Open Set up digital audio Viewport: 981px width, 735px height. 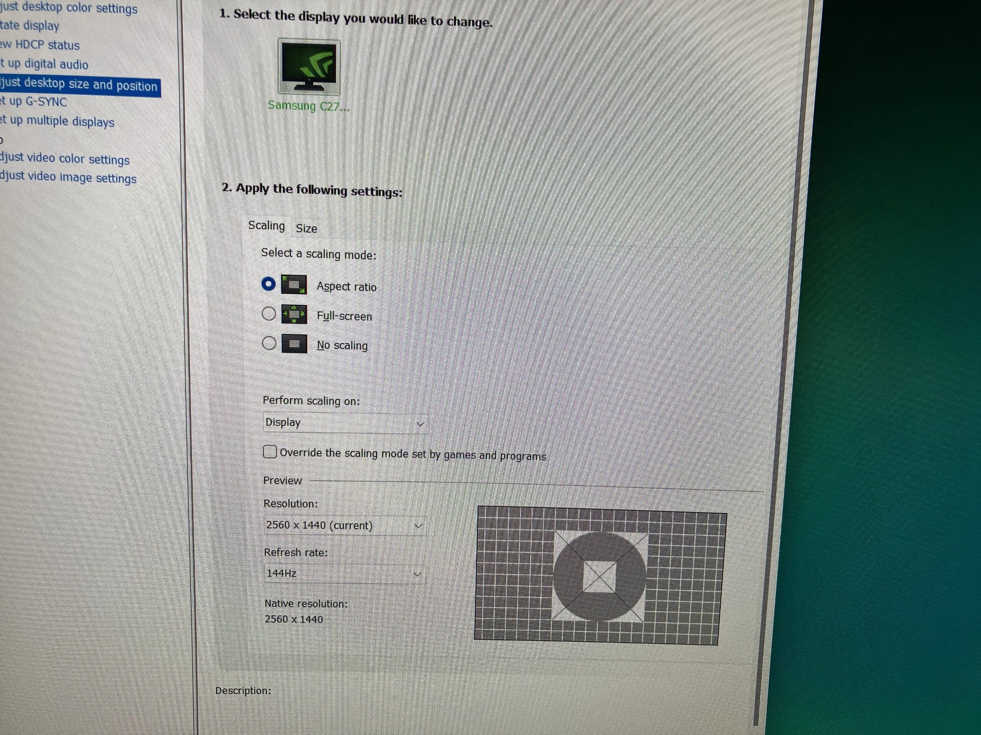point(44,64)
